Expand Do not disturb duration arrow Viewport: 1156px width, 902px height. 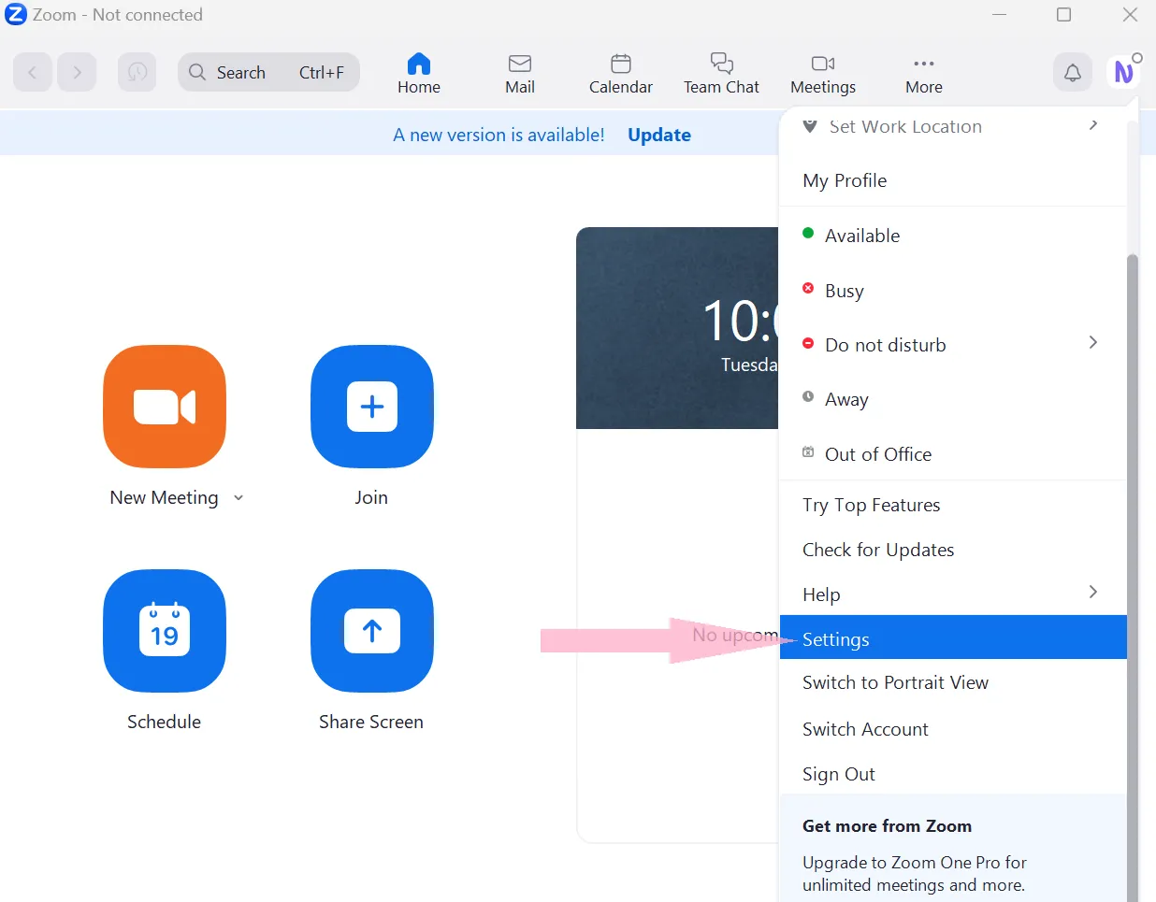(1093, 342)
